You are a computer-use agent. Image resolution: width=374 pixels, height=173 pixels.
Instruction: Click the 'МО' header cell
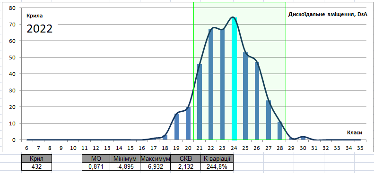pyautogui.click(x=96, y=158)
